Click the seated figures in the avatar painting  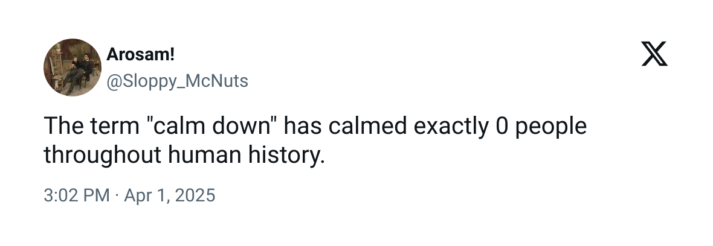click(78, 69)
